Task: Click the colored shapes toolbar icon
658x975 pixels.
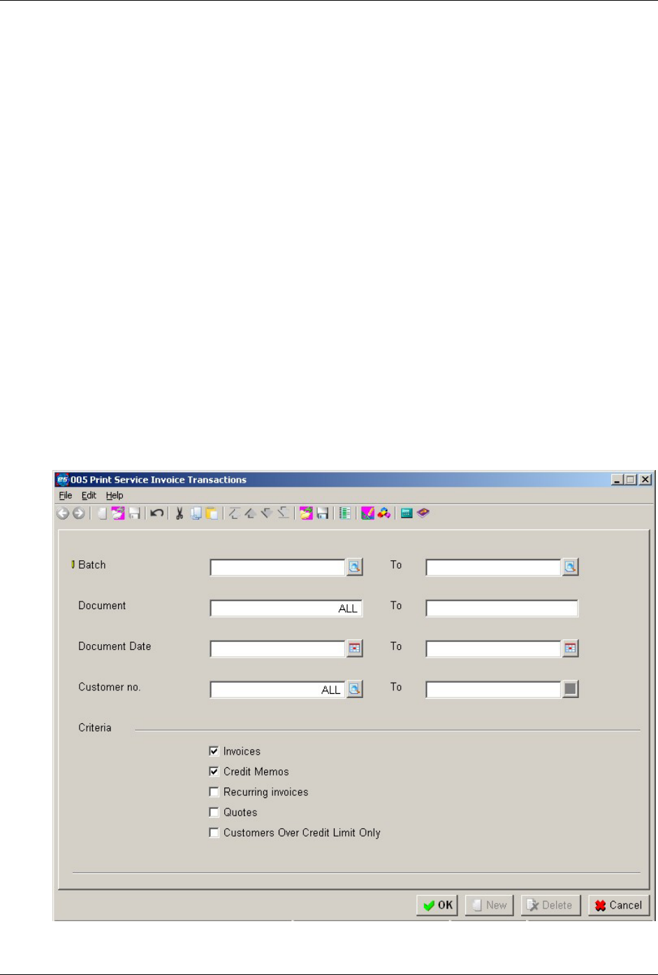Action: tap(383, 513)
